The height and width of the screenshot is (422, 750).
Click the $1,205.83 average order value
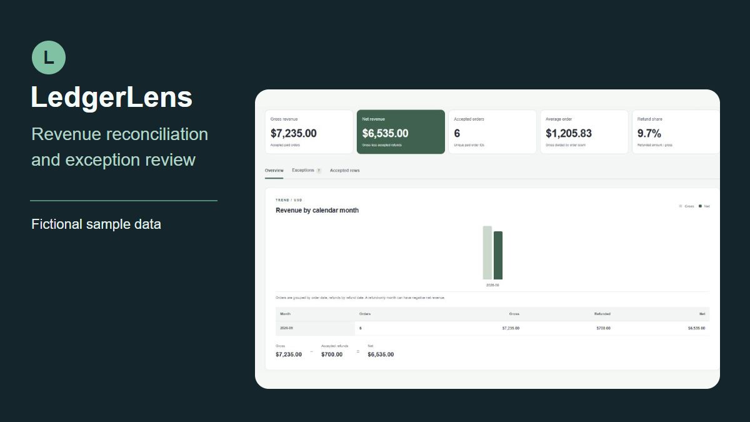tap(569, 133)
